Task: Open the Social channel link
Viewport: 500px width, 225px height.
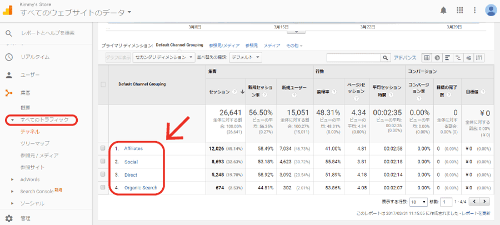Action: 131,162
